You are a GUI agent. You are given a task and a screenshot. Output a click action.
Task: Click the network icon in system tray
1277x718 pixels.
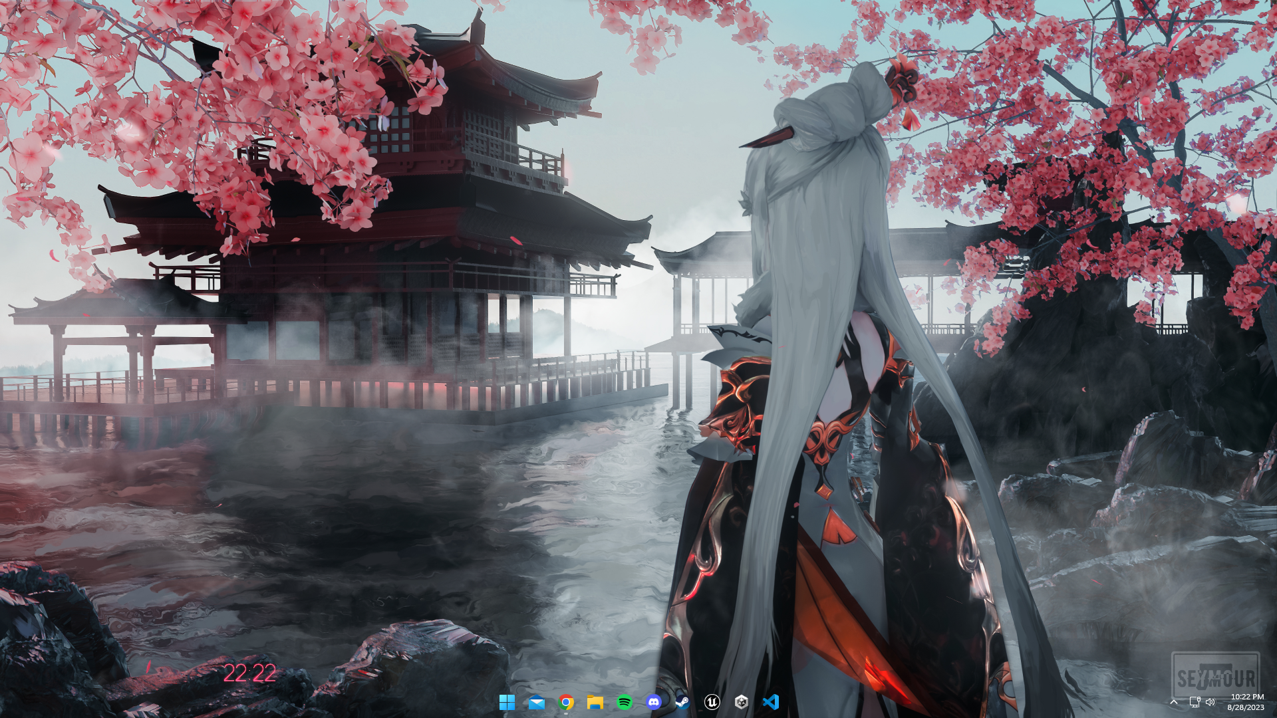[x=1195, y=702]
